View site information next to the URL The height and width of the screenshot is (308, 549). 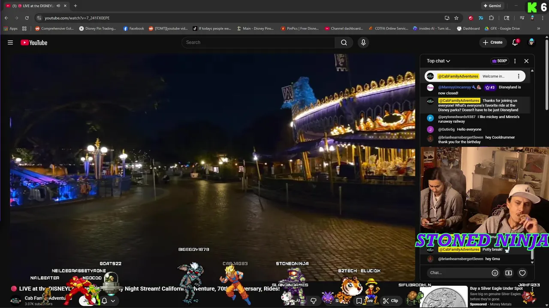(x=39, y=18)
